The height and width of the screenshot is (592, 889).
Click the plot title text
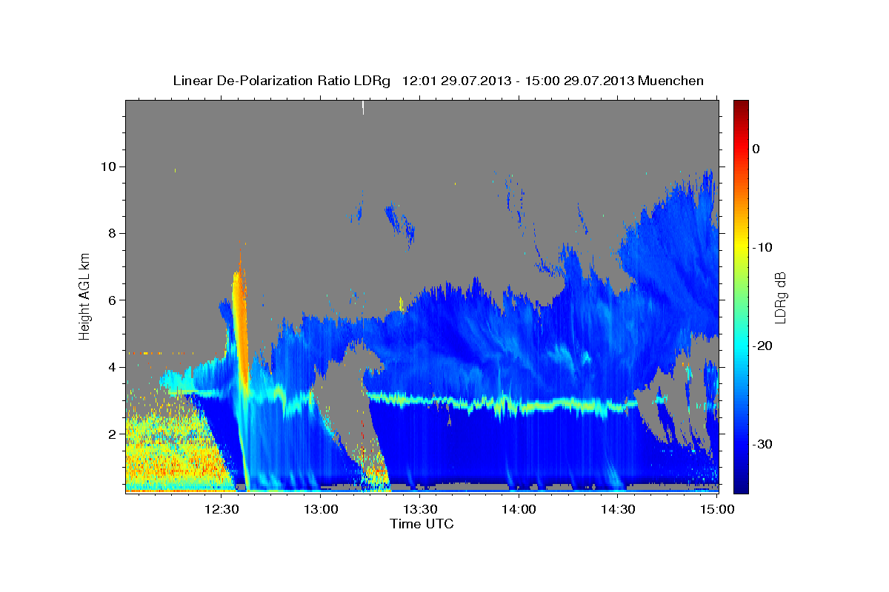click(439, 81)
